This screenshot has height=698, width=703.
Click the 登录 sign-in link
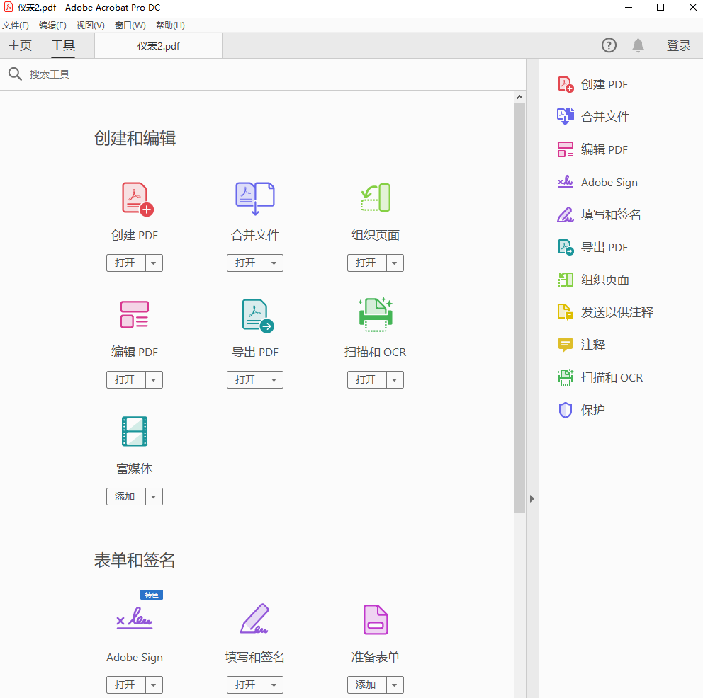click(678, 45)
